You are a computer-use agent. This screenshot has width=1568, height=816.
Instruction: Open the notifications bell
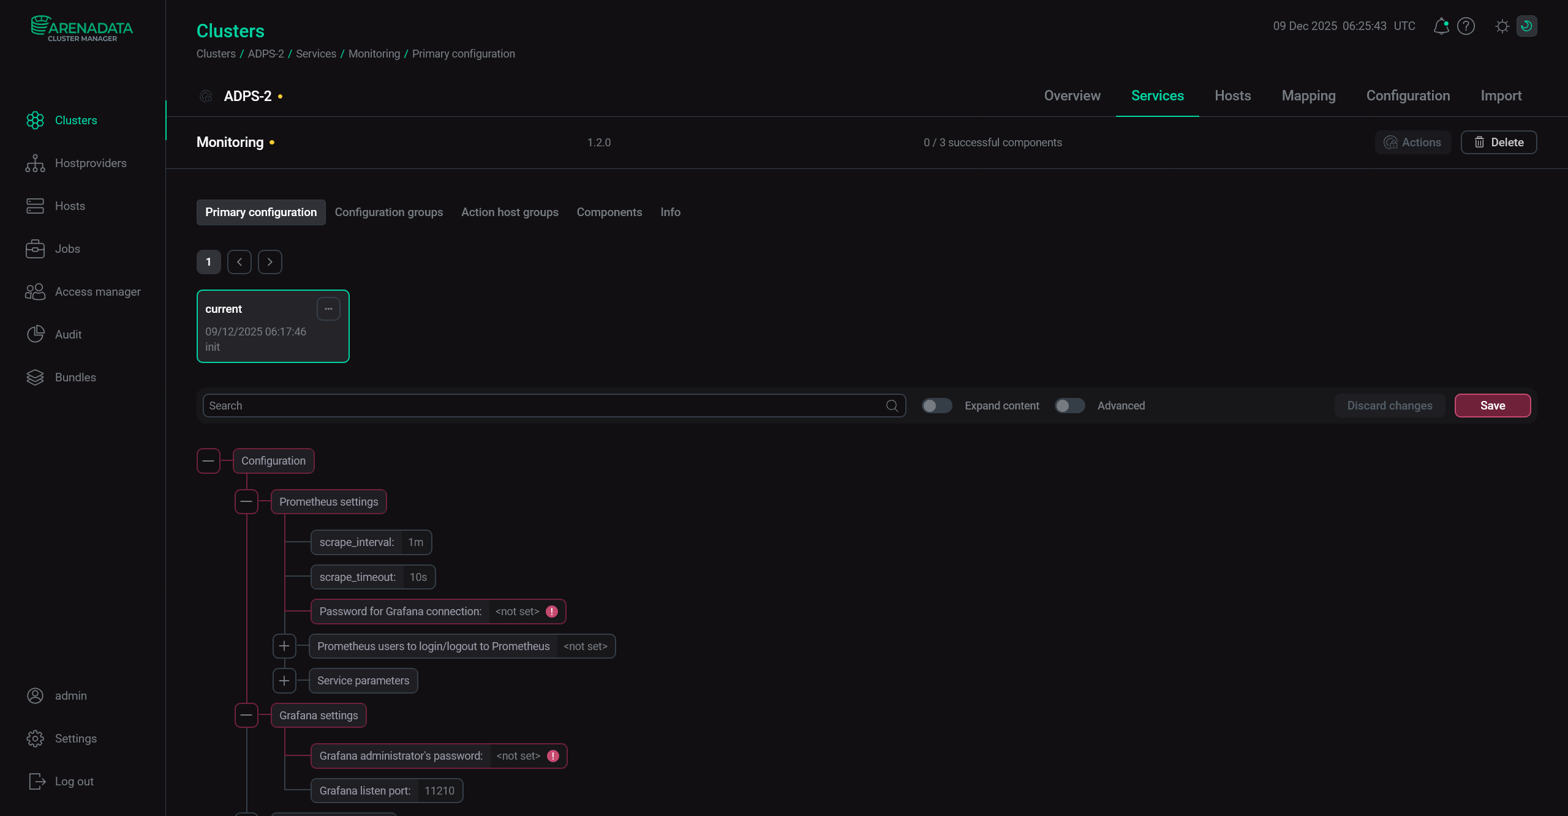[1441, 26]
